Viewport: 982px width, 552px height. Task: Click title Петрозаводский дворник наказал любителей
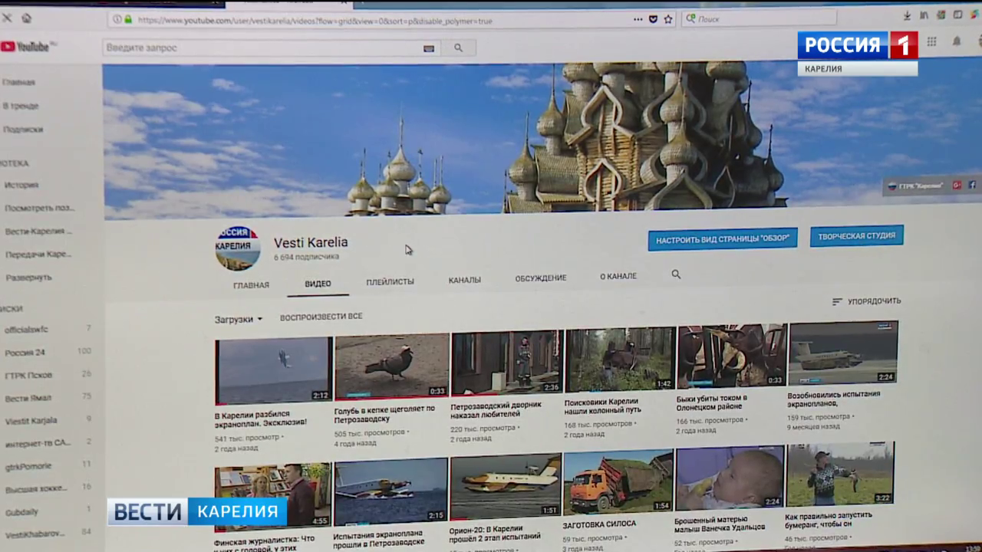point(496,409)
